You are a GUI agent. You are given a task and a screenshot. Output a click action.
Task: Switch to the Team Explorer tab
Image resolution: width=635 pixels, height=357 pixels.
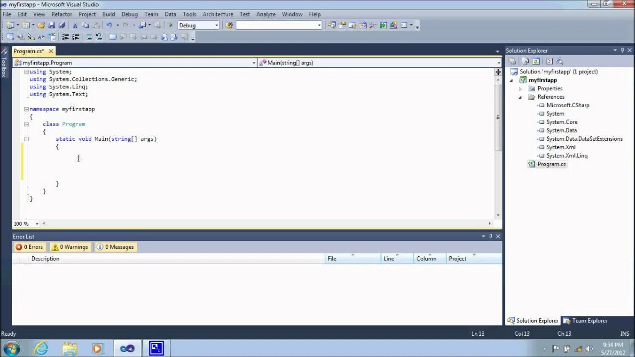tap(585, 321)
